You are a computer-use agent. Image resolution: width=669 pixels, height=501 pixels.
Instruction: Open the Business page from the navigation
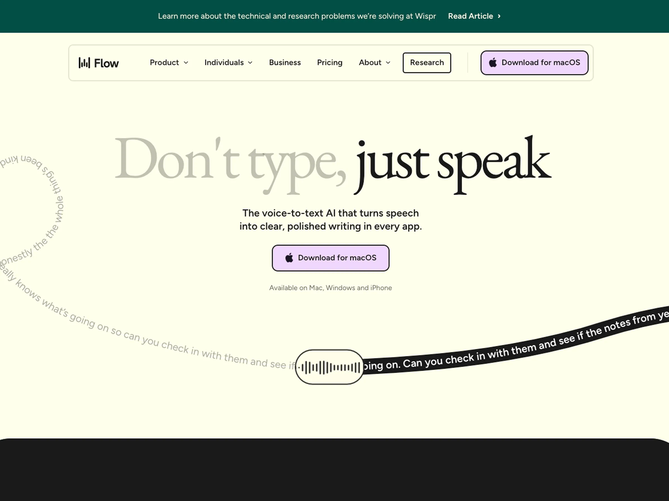tap(285, 63)
